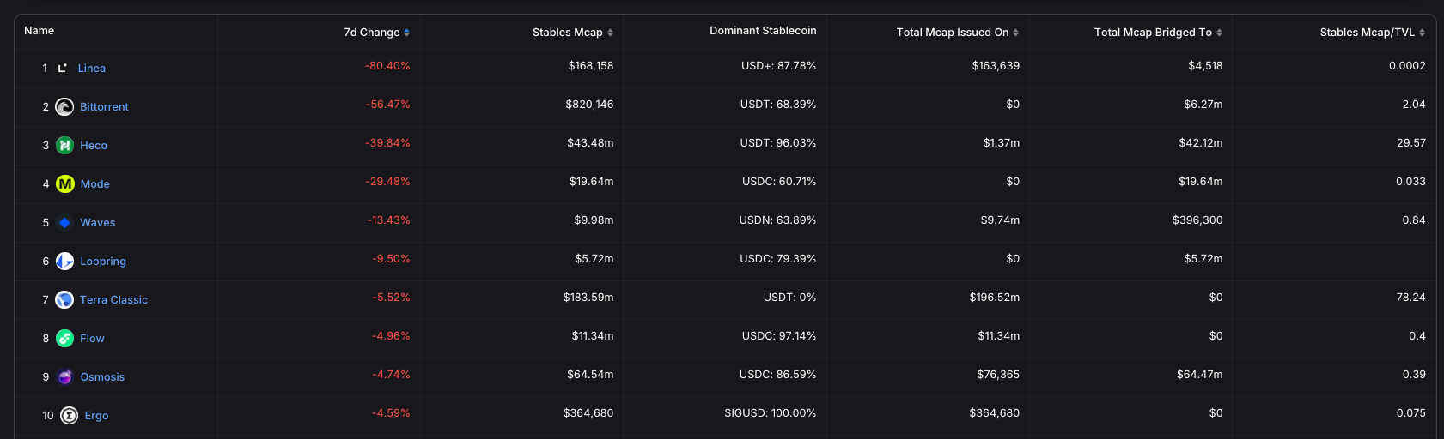Image resolution: width=1444 pixels, height=439 pixels.
Task: Sort by Stables Mcap column
Action: 572,33
